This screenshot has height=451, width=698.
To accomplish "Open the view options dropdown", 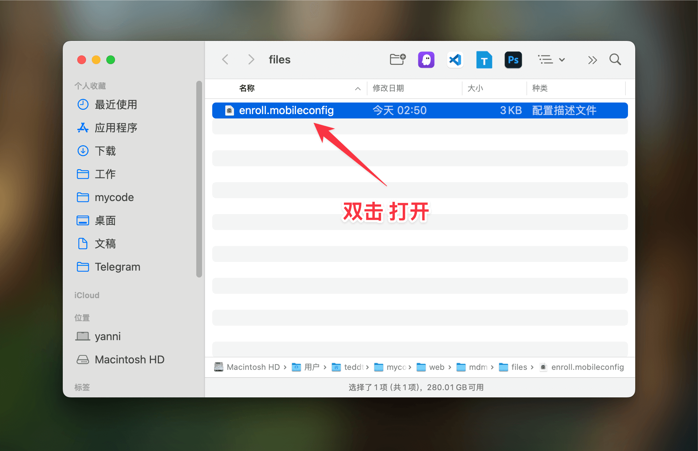I will [551, 59].
